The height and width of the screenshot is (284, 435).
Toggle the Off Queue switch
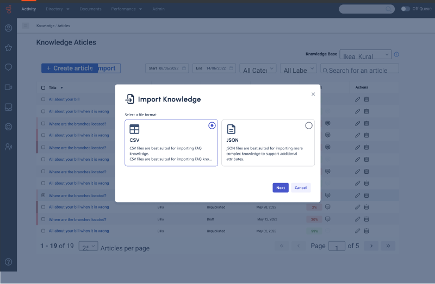tap(405, 9)
